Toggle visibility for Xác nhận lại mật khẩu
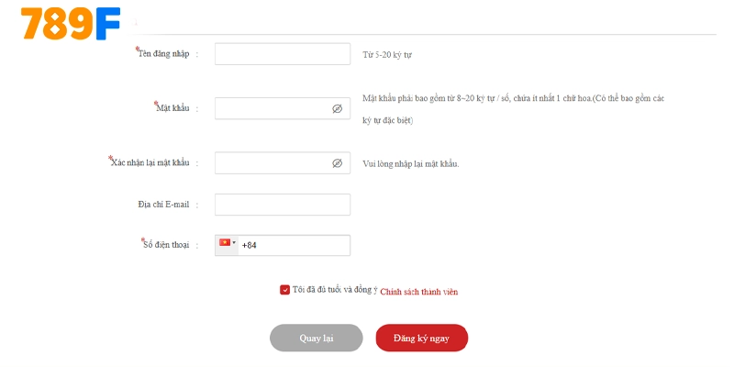 [x=337, y=163]
